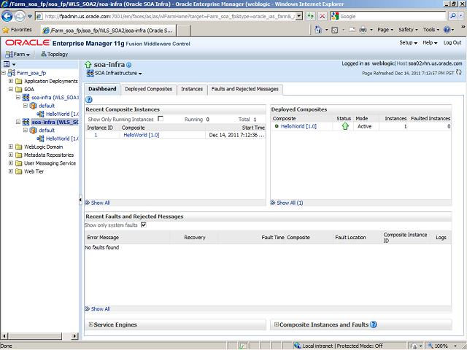This screenshot has height=350, width=467.
Task: Open the Faults and Rejected Messages tab
Action: tap(244, 89)
